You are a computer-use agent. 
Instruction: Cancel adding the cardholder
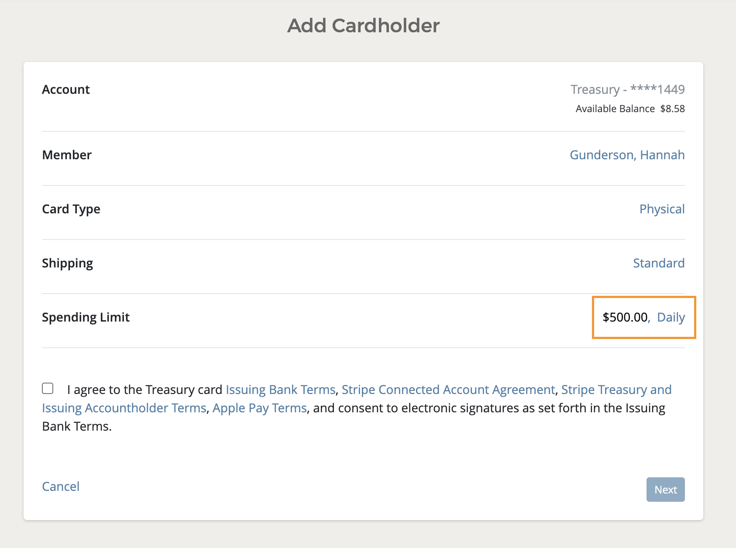pyautogui.click(x=61, y=486)
